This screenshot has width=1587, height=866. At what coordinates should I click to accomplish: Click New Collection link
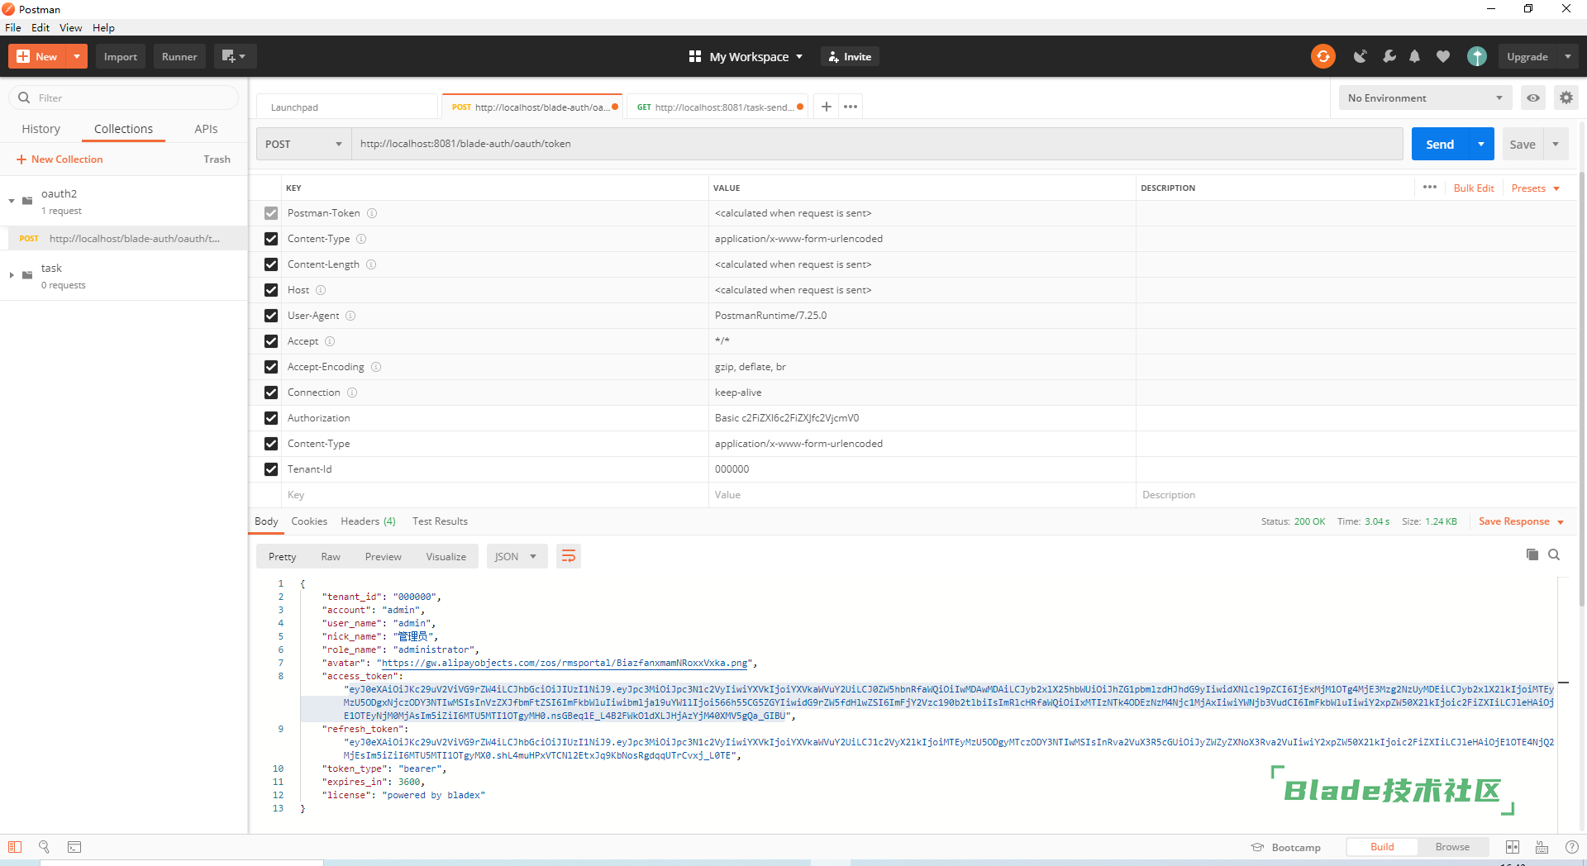coord(60,159)
